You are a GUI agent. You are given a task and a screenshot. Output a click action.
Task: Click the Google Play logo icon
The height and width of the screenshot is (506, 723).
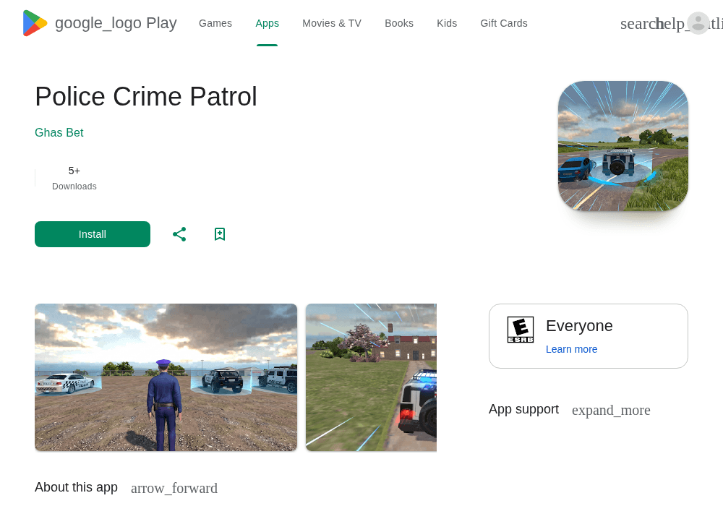pos(35,23)
